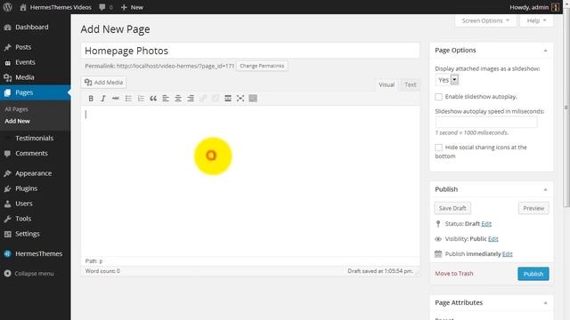Screen dimensions: 570x320
Task: Toggle strikethrough formatting
Action: click(x=116, y=99)
